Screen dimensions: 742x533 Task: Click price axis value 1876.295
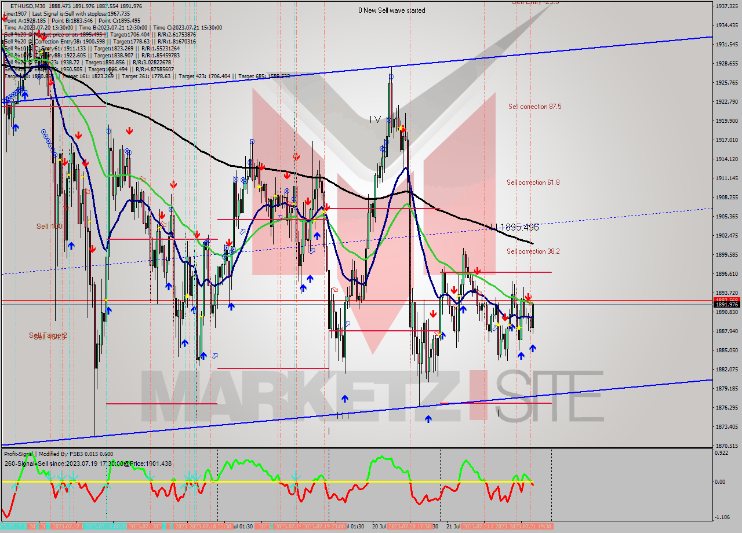pos(726,407)
